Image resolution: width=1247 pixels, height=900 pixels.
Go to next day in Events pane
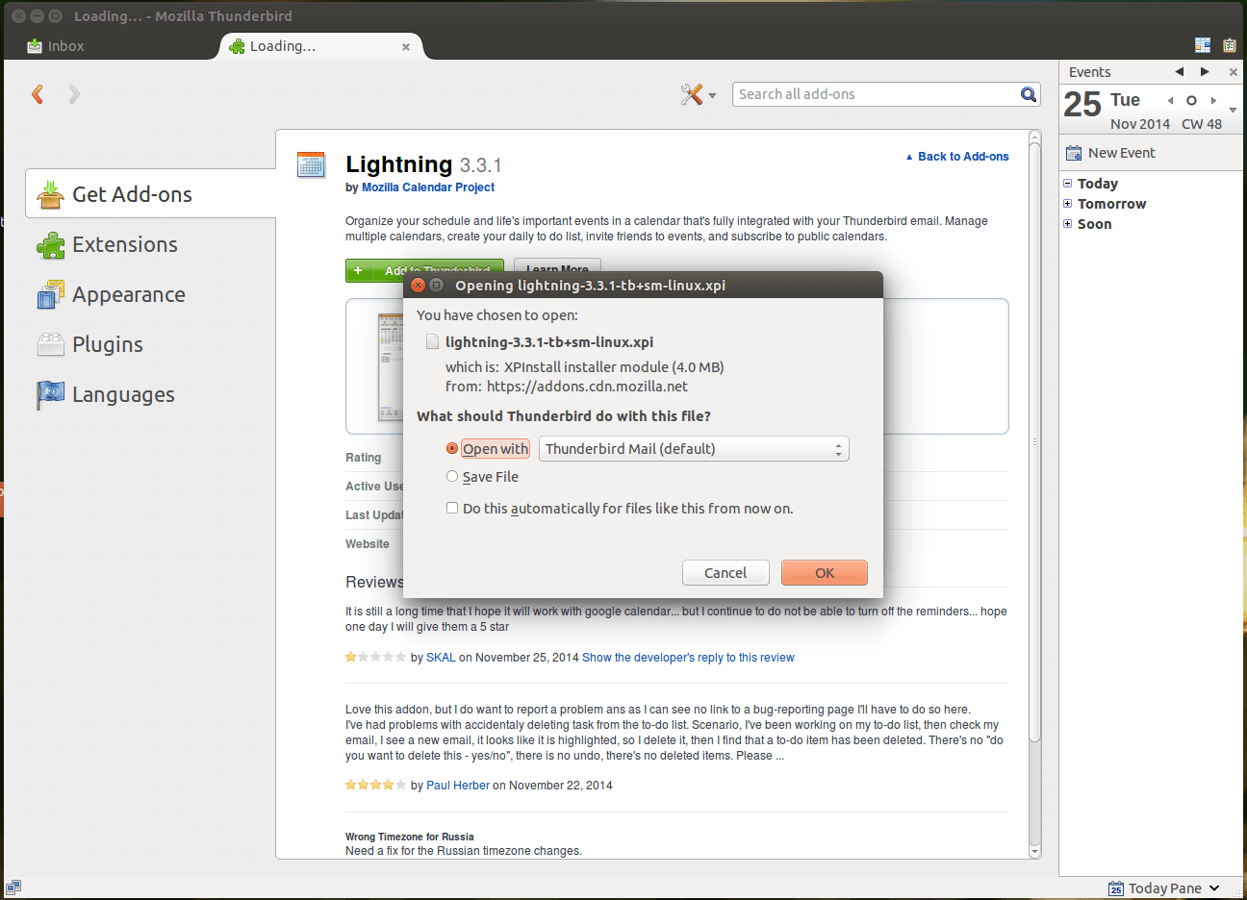tap(1213, 100)
